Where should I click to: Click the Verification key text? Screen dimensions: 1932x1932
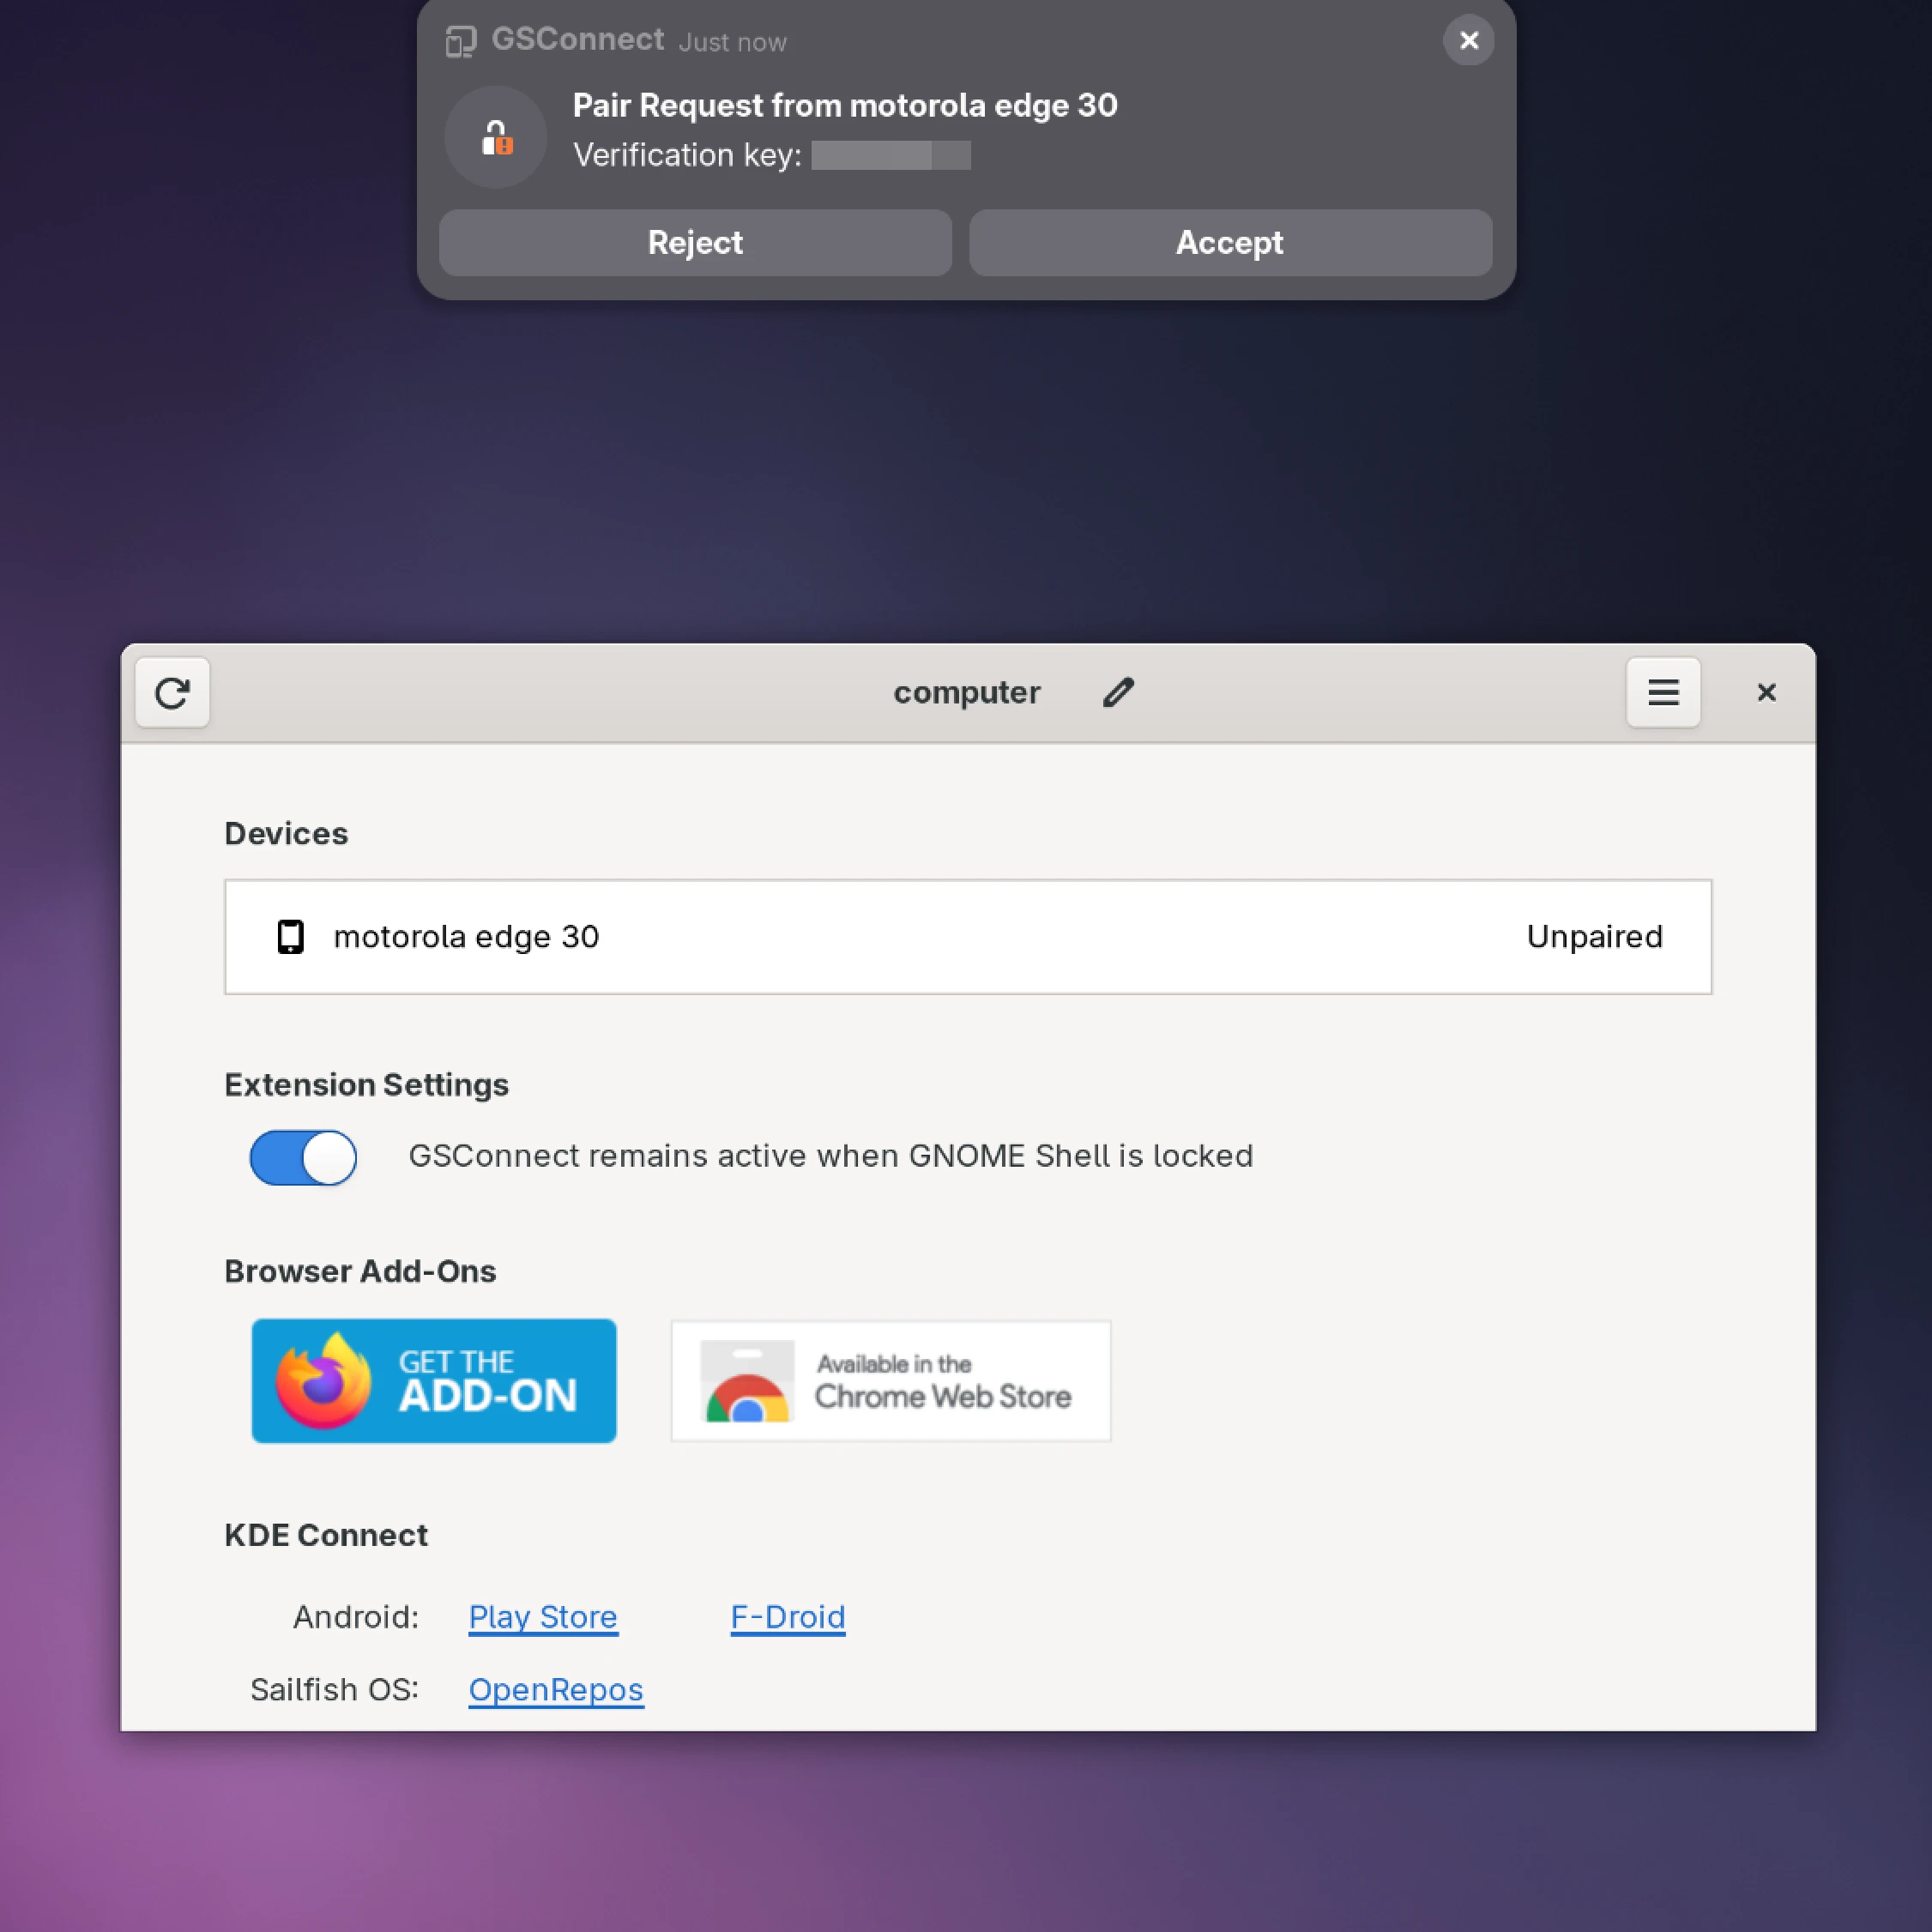pyautogui.click(x=687, y=155)
